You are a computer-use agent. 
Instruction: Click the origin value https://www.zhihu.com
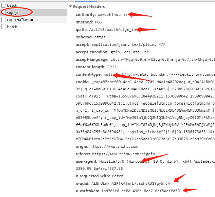[x=114, y=146]
